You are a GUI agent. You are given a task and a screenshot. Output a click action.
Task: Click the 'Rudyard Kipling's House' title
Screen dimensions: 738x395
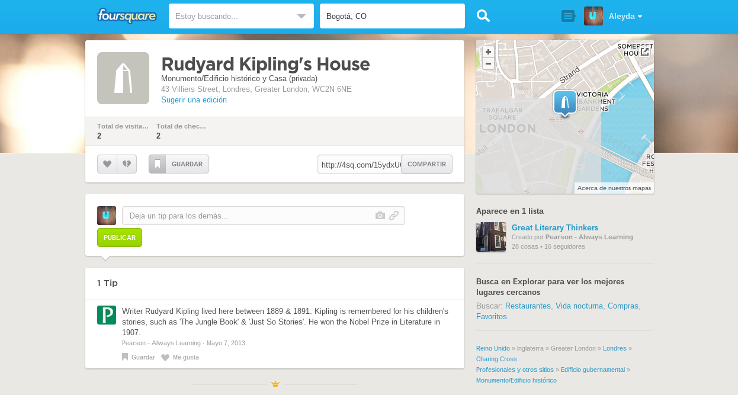coord(265,64)
